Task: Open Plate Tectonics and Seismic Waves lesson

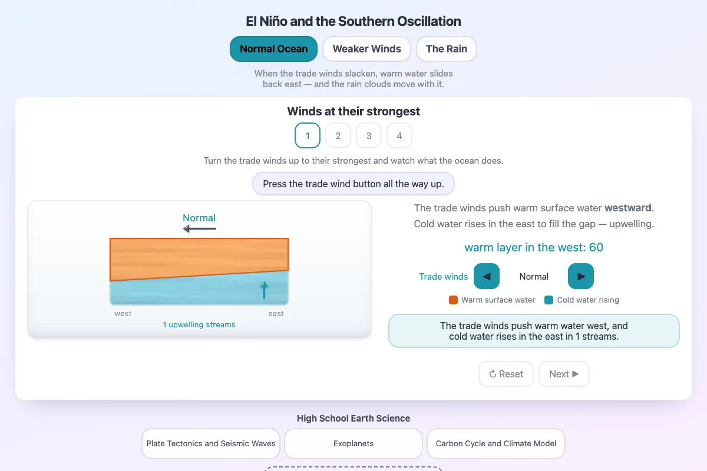Action: 211,443
